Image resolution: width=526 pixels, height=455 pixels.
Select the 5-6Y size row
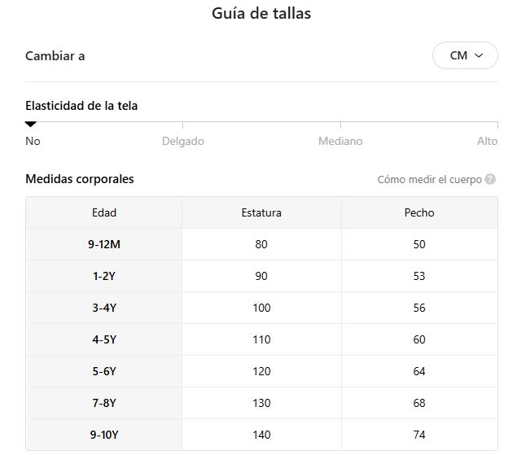104,371
